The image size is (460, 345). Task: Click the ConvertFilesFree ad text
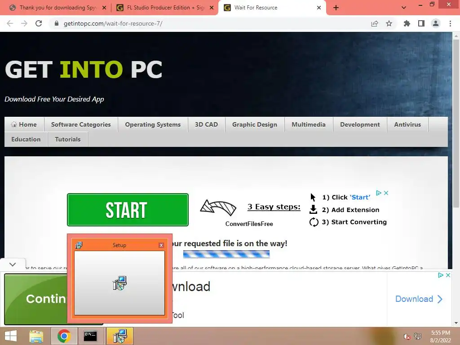click(x=249, y=224)
